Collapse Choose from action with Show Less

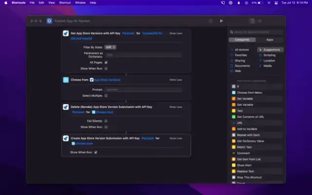(175, 80)
